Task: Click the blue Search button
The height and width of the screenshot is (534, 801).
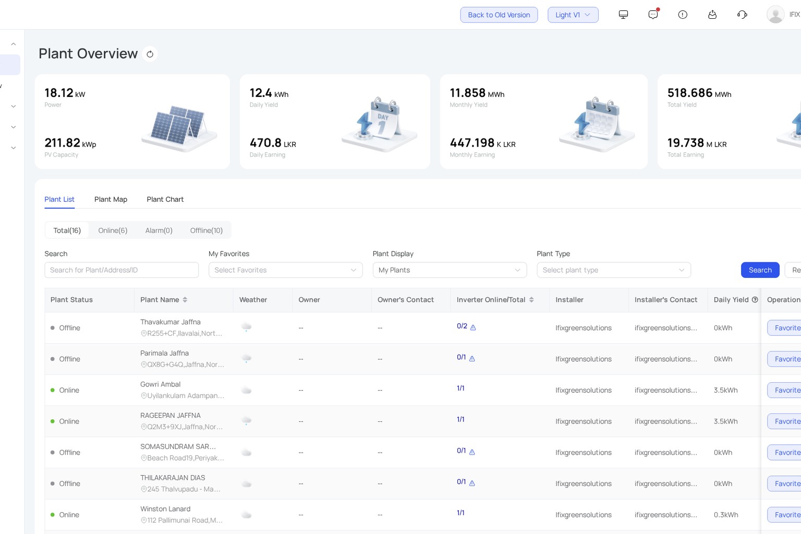Action: click(760, 270)
